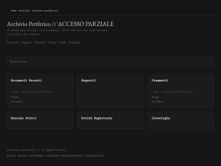Select the Entità Registrate card heading
This screenshot has height=166, width=221.
(x=97, y=118)
